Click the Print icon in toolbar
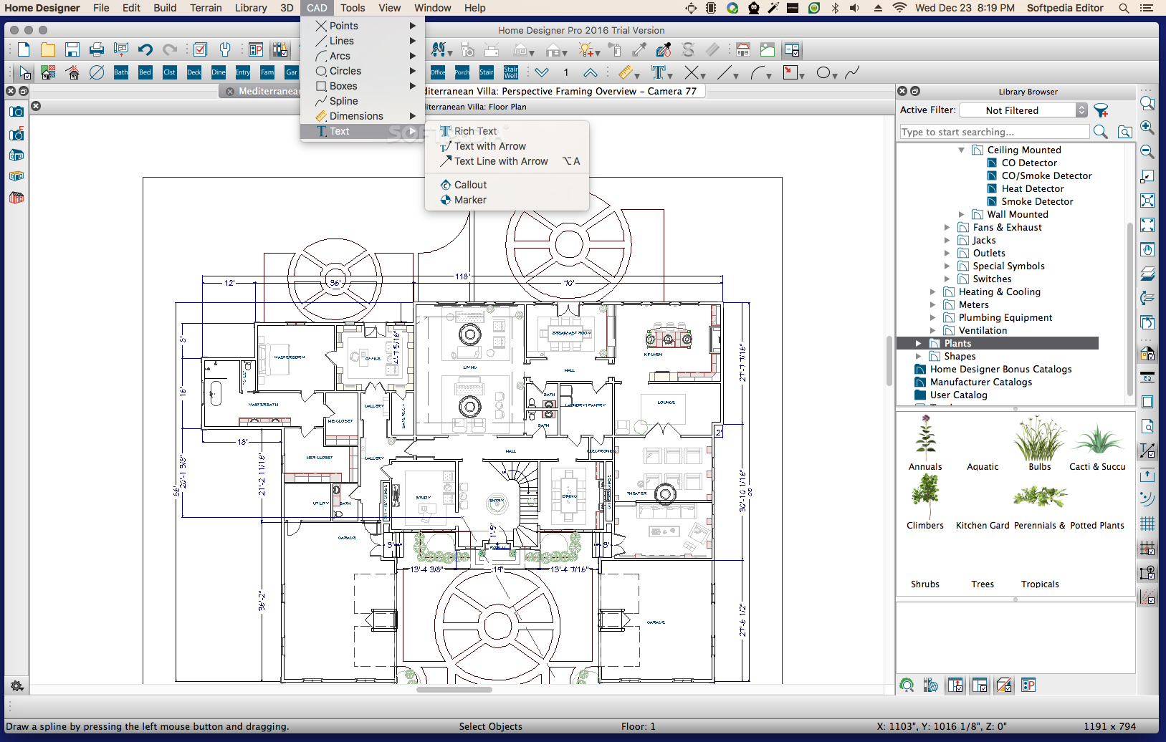Screen dimensions: 1166x742 pos(97,49)
